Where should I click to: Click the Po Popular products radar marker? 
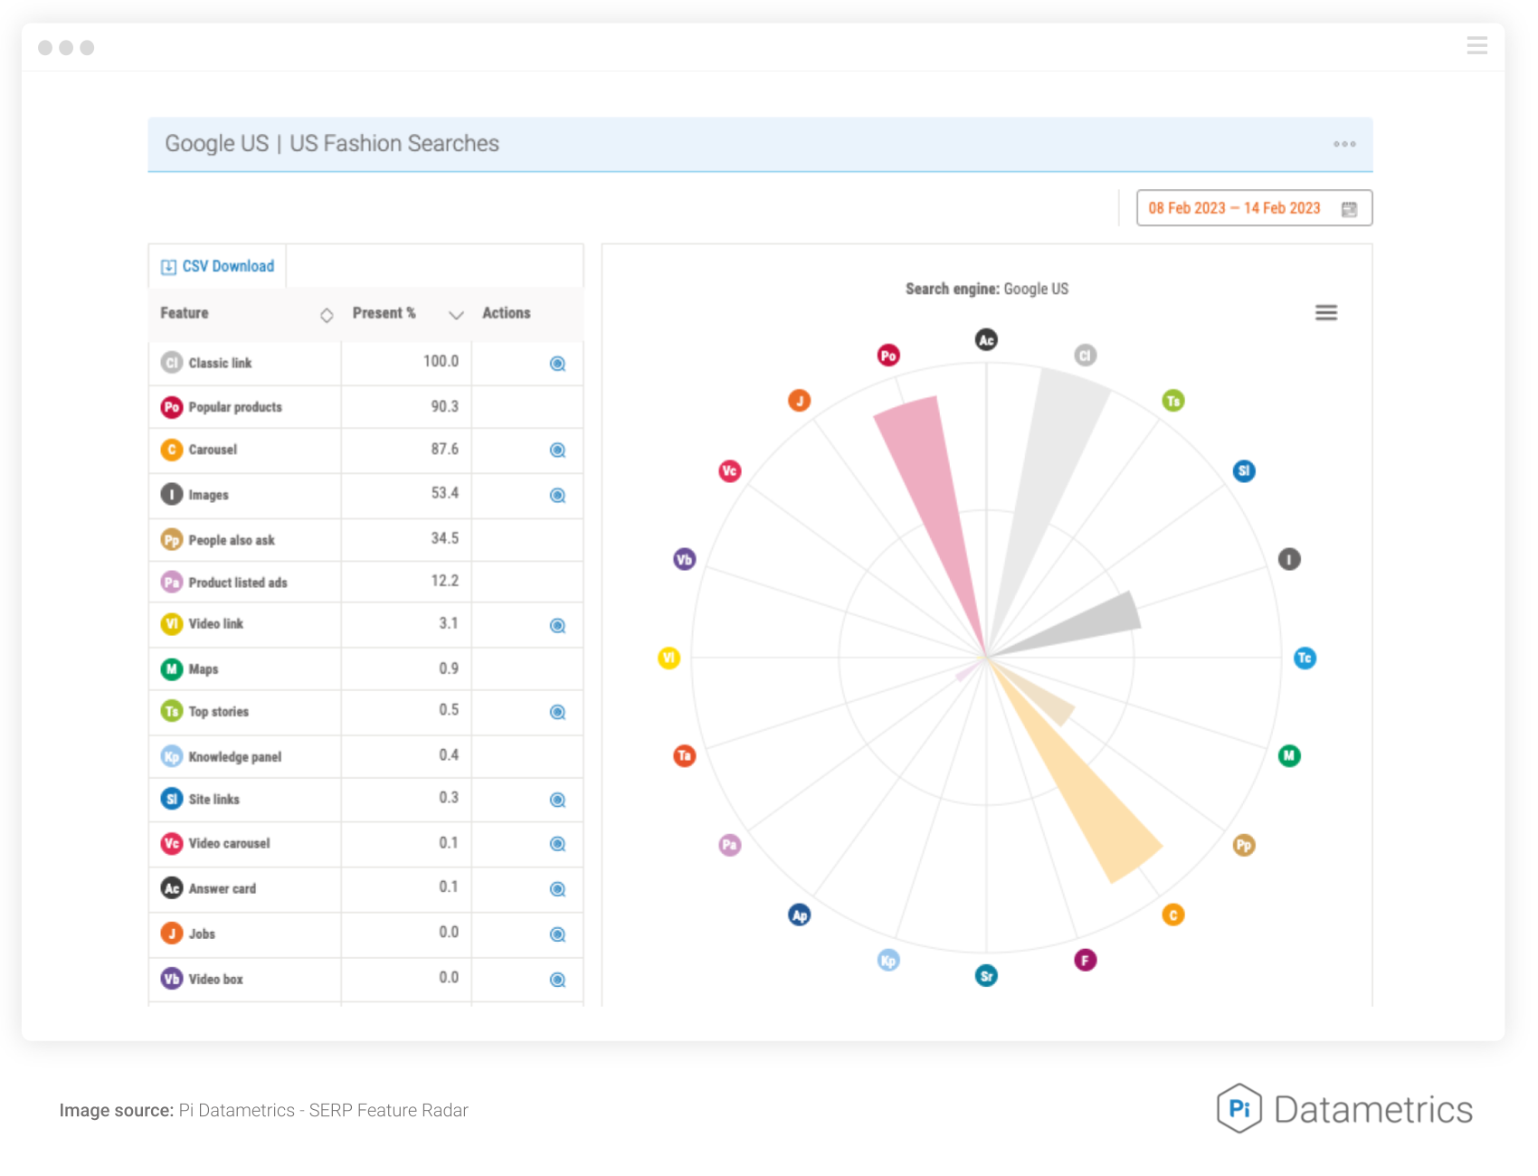pyautogui.click(x=888, y=356)
